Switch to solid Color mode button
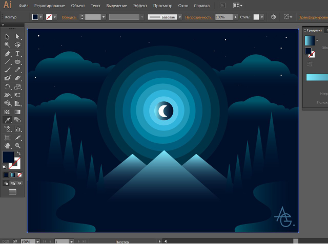 coord(6,175)
